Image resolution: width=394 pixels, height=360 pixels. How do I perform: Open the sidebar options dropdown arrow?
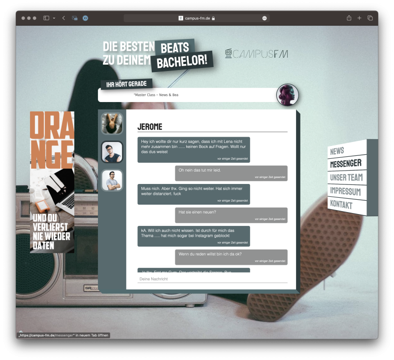pyautogui.click(x=54, y=18)
